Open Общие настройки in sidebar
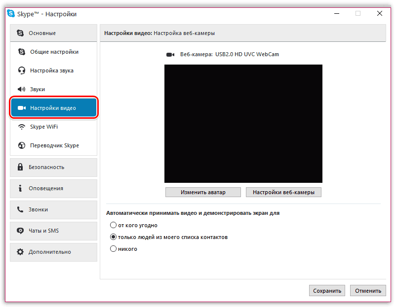 (x=53, y=52)
